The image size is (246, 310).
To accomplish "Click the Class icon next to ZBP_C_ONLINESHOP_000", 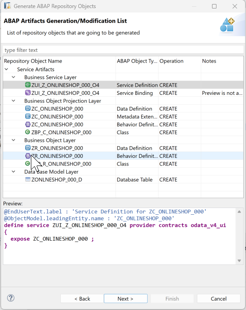I will pos(28,132).
